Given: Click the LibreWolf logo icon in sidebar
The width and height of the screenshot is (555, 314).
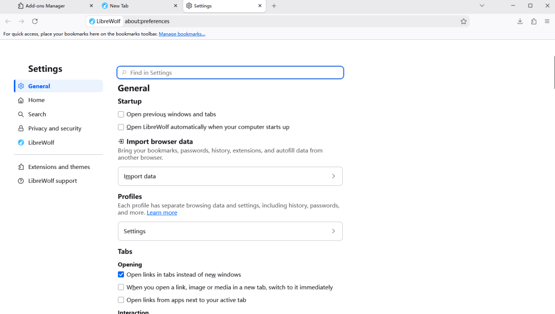Looking at the screenshot, I should click(21, 143).
